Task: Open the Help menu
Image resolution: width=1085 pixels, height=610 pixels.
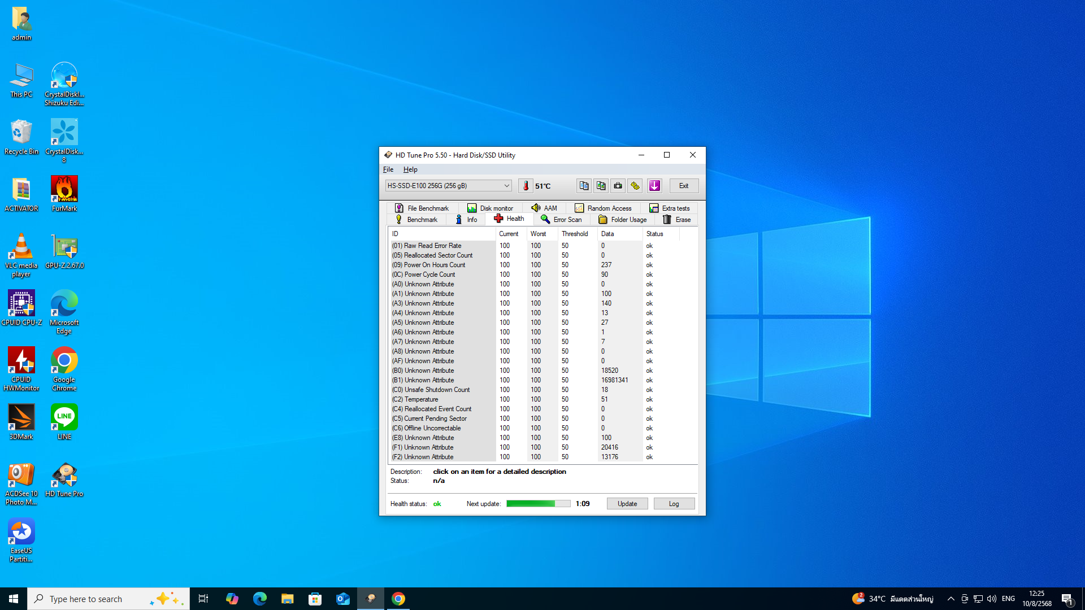Action: pos(410,169)
